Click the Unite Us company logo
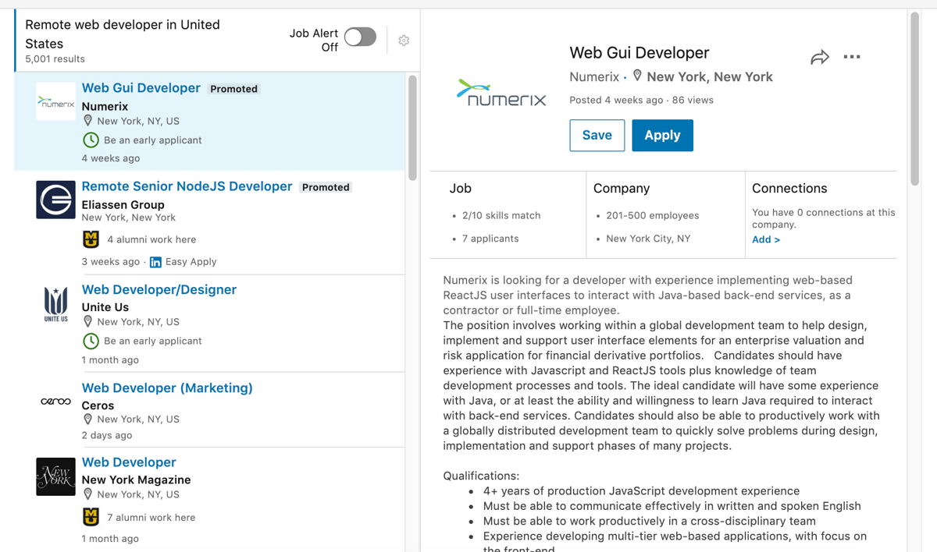 point(55,304)
